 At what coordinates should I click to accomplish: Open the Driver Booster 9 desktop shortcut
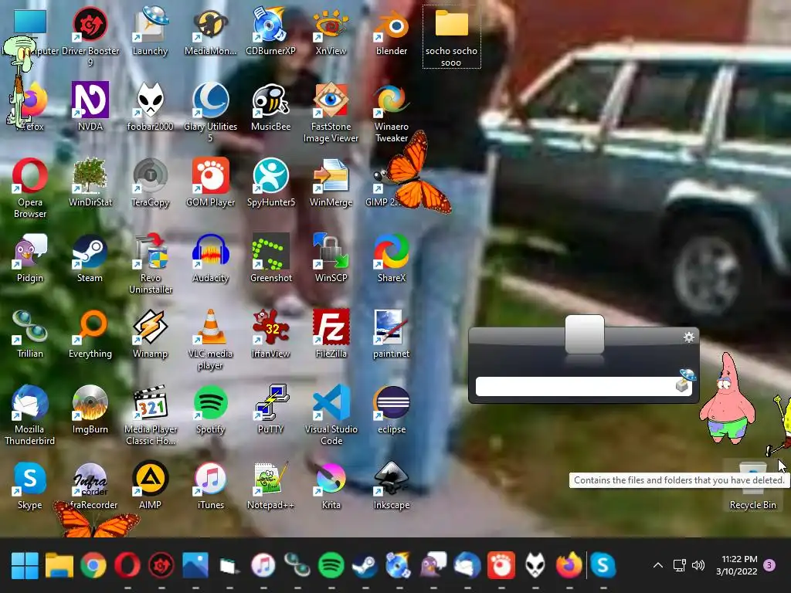(90, 36)
